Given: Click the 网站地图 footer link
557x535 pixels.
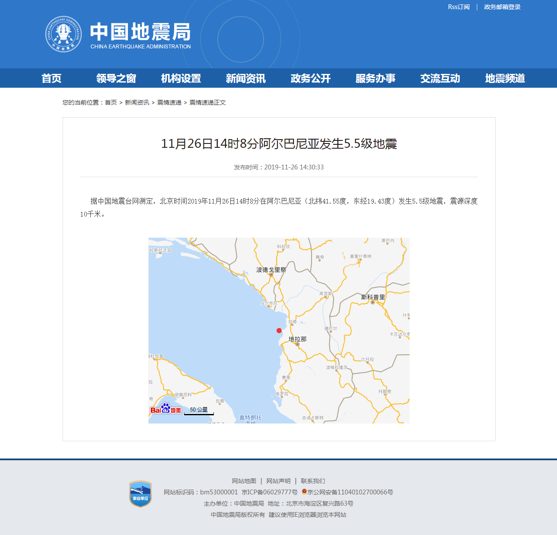Looking at the screenshot, I should point(244,481).
